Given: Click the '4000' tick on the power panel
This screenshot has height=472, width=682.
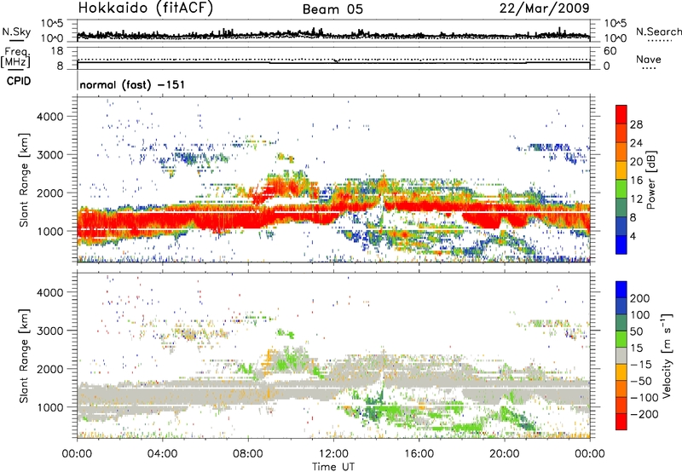Looking at the screenshot, I should click(x=50, y=117).
